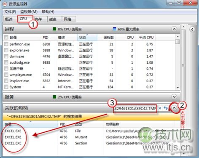199x158 pixels.
Task: Select explorer.exe process name
Action: (x=19, y=50)
